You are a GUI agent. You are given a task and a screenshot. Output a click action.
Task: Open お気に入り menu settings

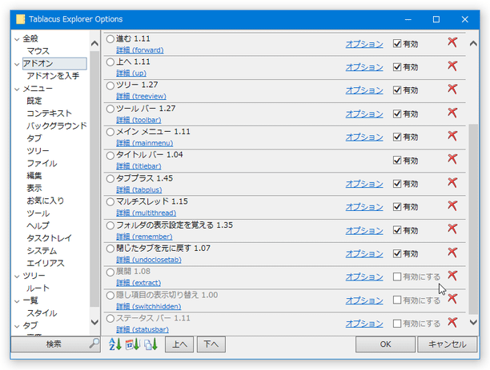(46, 201)
